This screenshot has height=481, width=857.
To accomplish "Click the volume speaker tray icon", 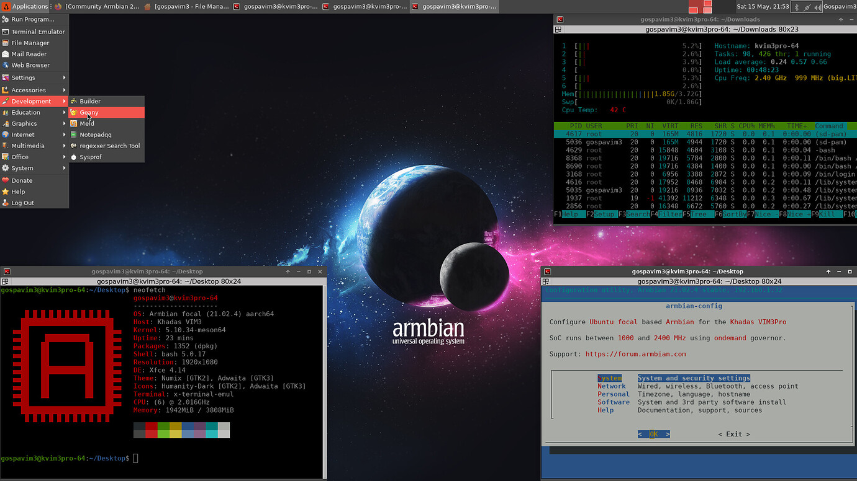I will [x=817, y=7].
